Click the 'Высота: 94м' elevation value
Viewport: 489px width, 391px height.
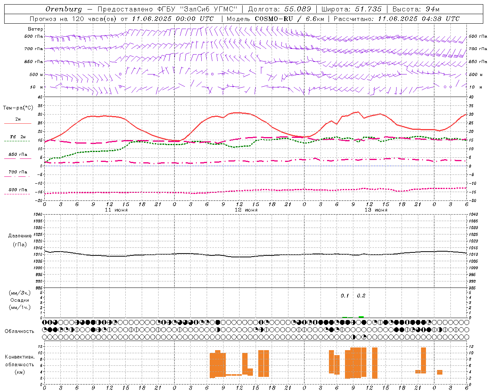416,9
